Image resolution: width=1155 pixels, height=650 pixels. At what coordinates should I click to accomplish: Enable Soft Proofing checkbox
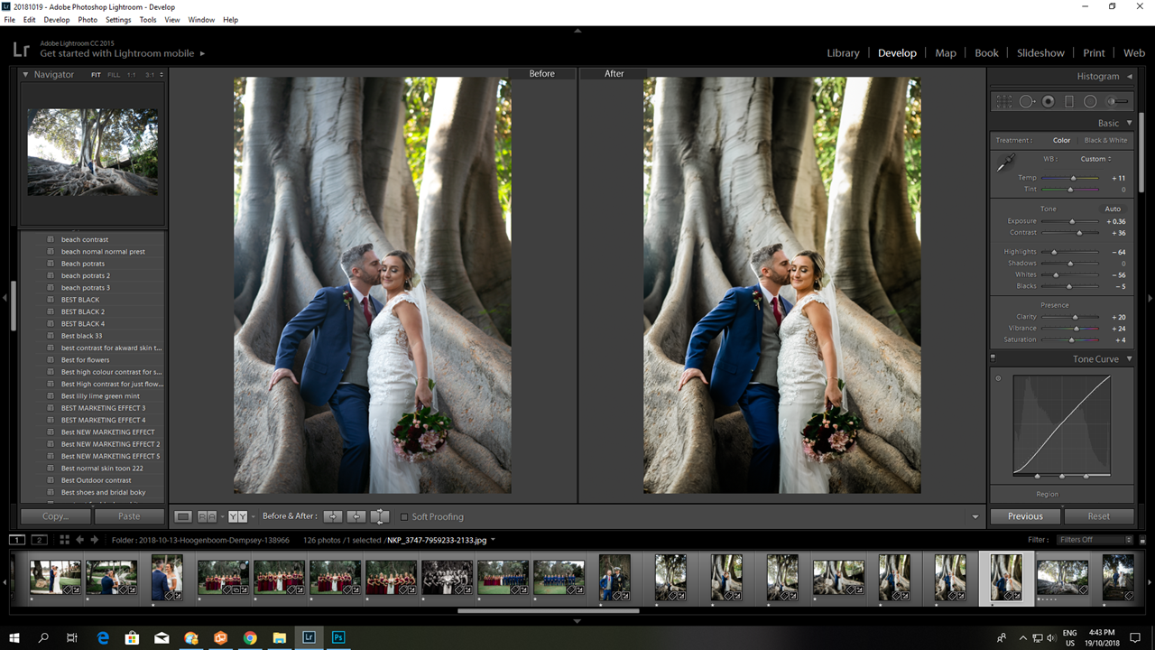(x=404, y=516)
